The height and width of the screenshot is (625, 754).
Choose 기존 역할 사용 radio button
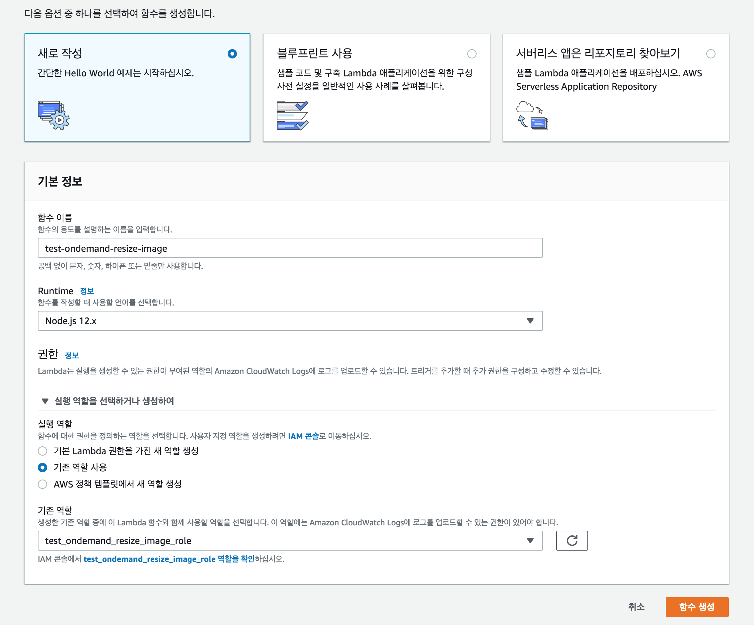43,467
